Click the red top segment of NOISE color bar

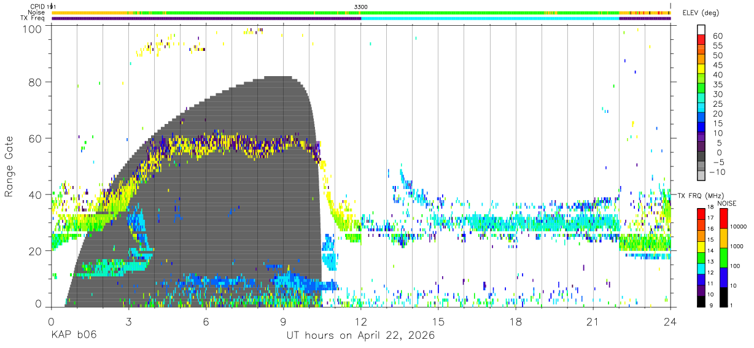coord(724,218)
